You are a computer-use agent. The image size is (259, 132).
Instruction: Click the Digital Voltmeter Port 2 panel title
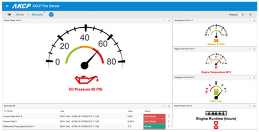click(x=184, y=49)
